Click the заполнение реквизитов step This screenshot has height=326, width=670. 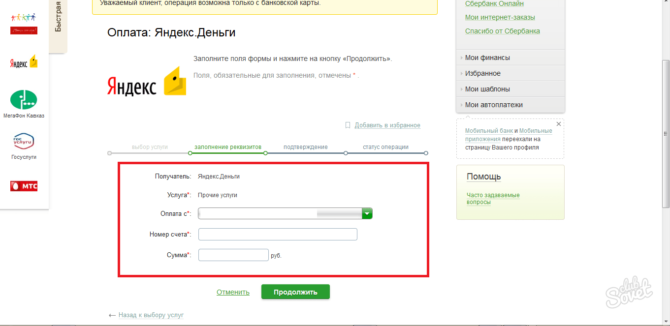pos(228,147)
